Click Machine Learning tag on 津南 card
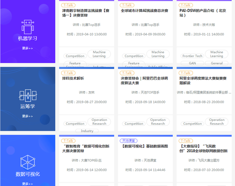Image resolution: width=235 pixels, height=186 pixels. pyautogui.click(x=99, y=54)
